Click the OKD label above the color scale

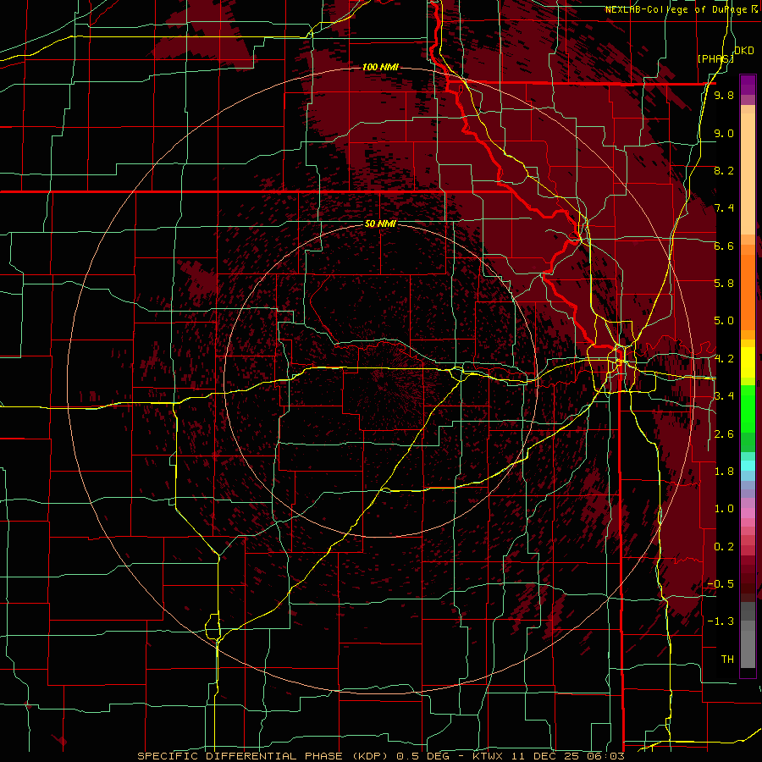pyautogui.click(x=744, y=51)
